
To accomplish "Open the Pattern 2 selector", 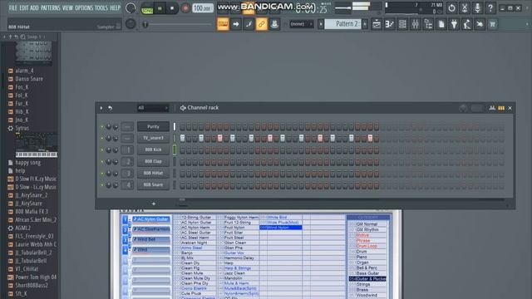I will [x=343, y=24].
